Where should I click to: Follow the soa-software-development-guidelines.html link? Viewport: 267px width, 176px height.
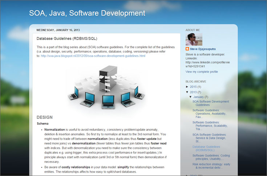93,56
